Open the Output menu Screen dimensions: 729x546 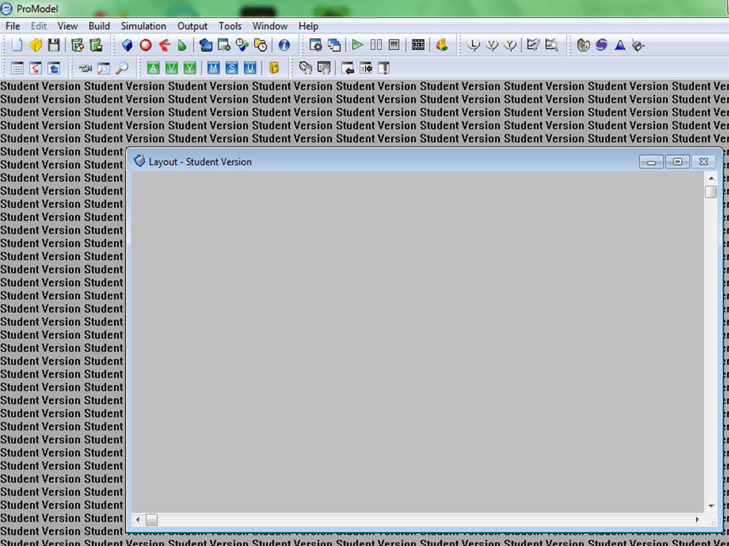[192, 26]
